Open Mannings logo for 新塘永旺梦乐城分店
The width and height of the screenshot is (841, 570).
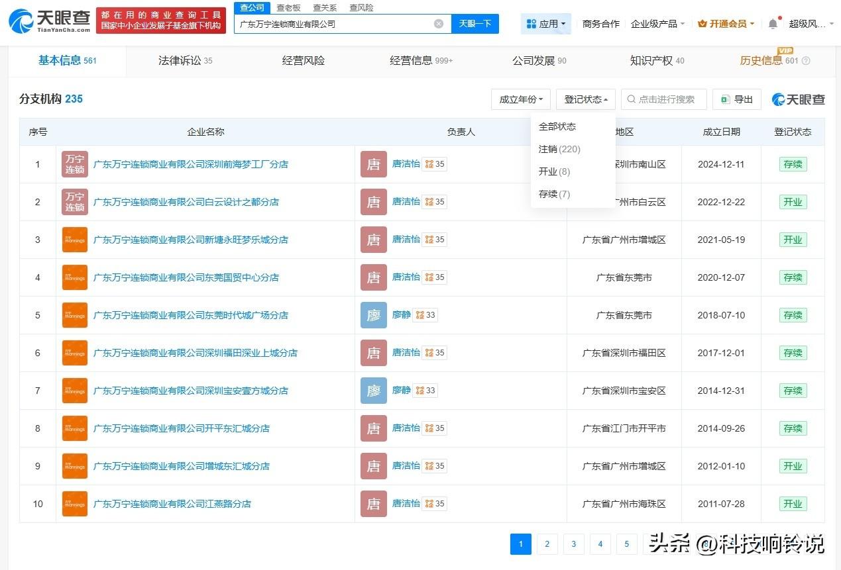point(74,240)
